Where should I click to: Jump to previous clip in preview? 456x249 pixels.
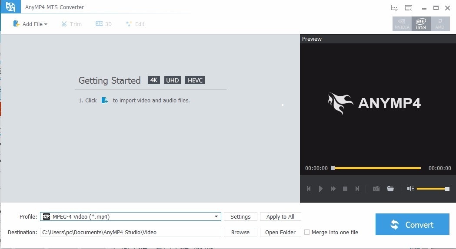[x=309, y=189]
